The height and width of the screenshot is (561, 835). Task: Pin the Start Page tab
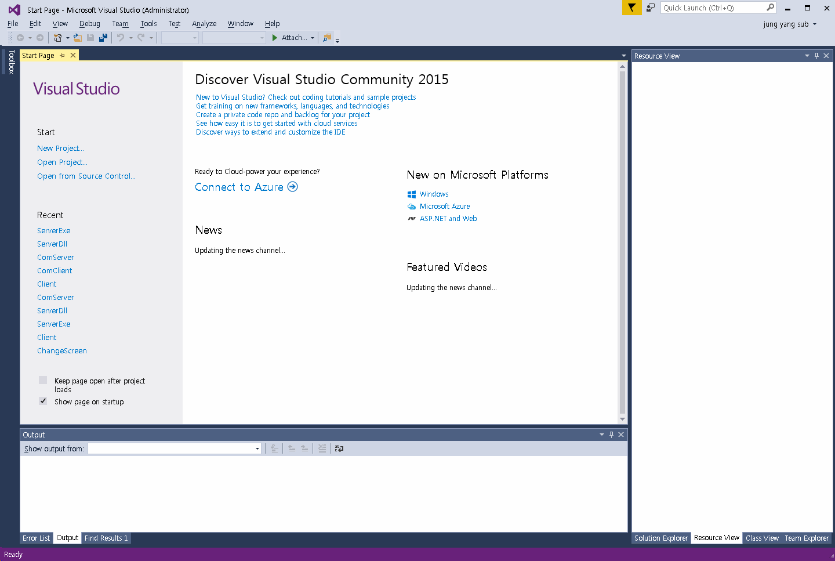point(63,55)
